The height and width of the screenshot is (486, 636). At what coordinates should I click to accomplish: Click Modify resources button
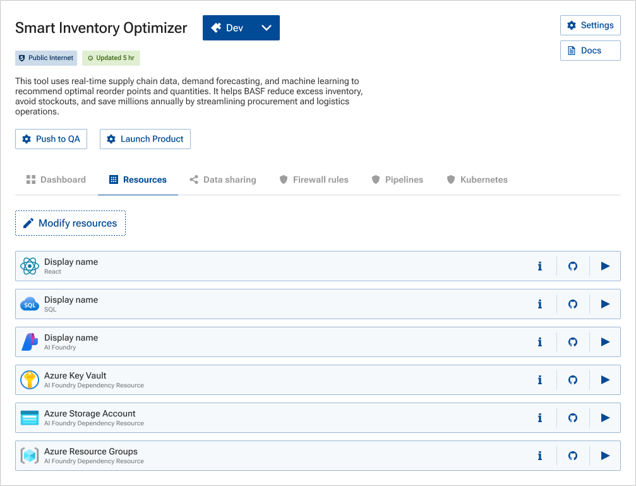[x=71, y=223]
